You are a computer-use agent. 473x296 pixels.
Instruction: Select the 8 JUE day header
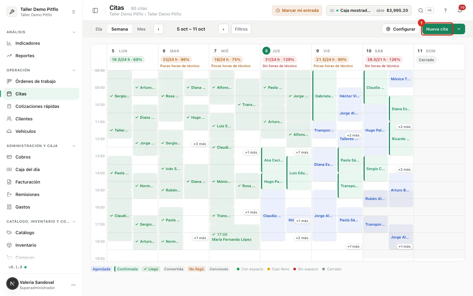(x=272, y=51)
